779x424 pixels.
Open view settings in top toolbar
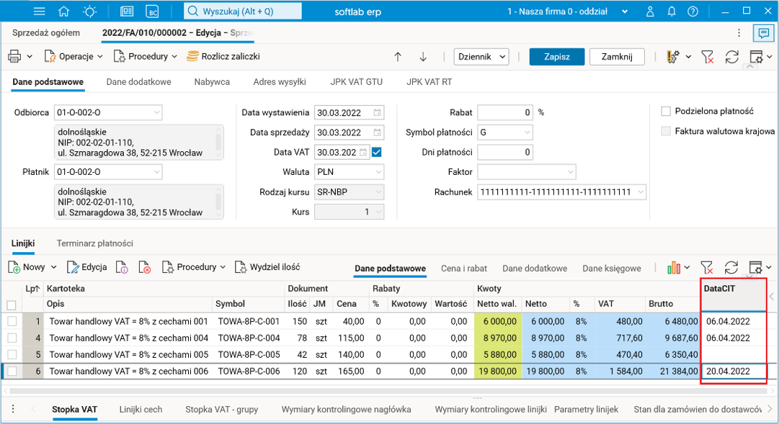(x=756, y=57)
